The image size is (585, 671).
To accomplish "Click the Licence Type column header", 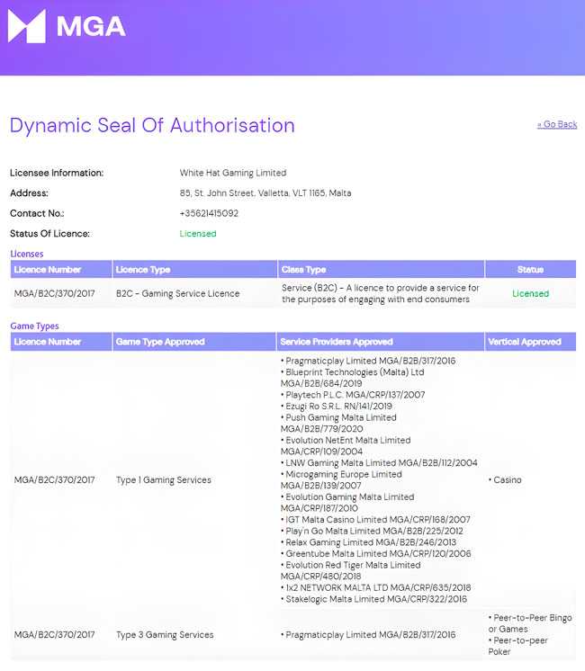I will pyautogui.click(x=194, y=270).
